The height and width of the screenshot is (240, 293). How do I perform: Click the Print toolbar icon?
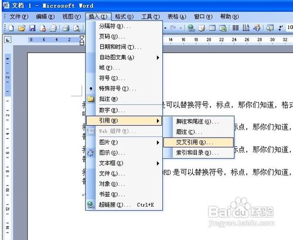(66, 28)
